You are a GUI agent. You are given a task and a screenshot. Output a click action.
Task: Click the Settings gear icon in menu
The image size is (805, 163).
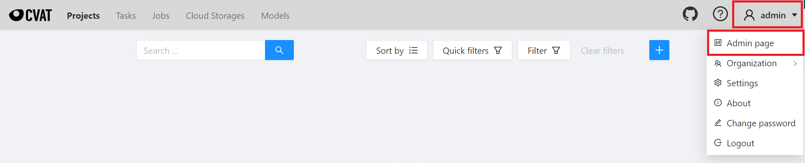[718, 83]
